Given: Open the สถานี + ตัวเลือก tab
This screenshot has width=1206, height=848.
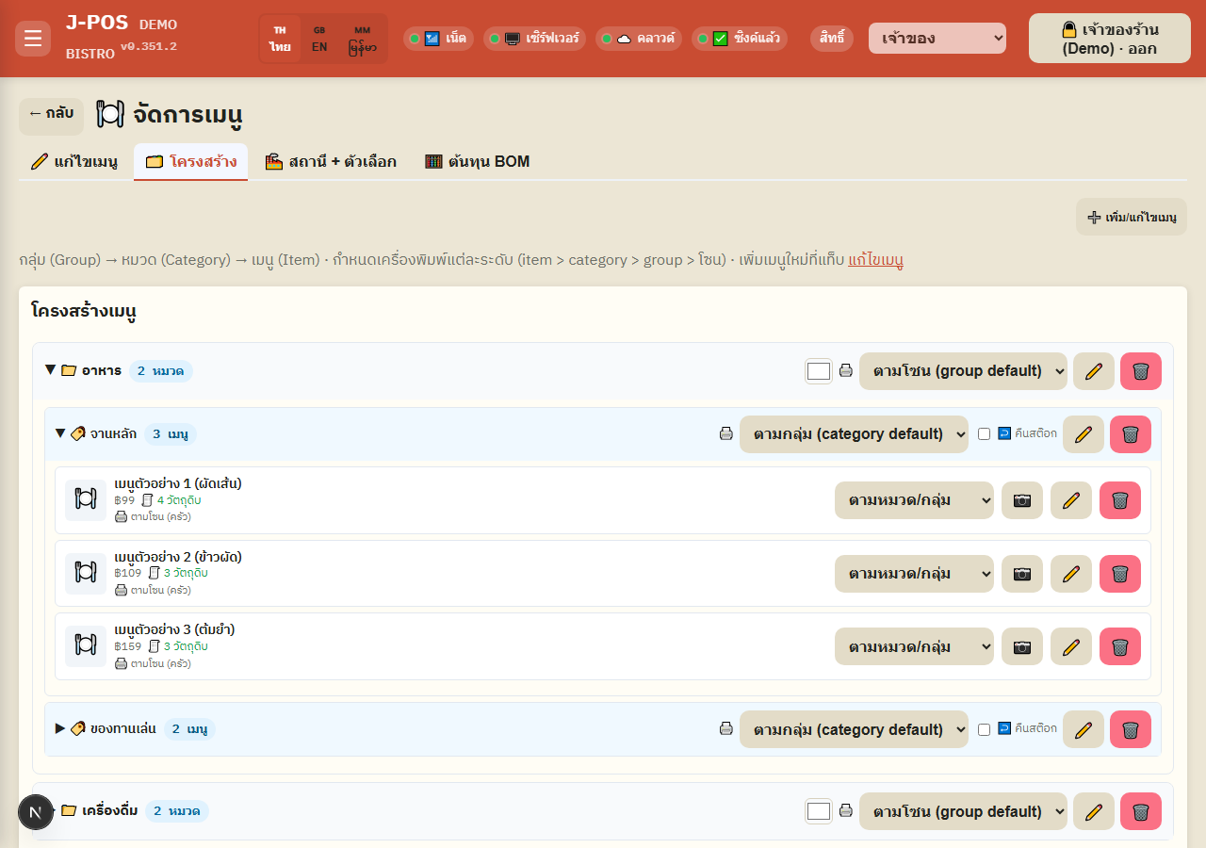Looking at the screenshot, I should tap(331, 161).
